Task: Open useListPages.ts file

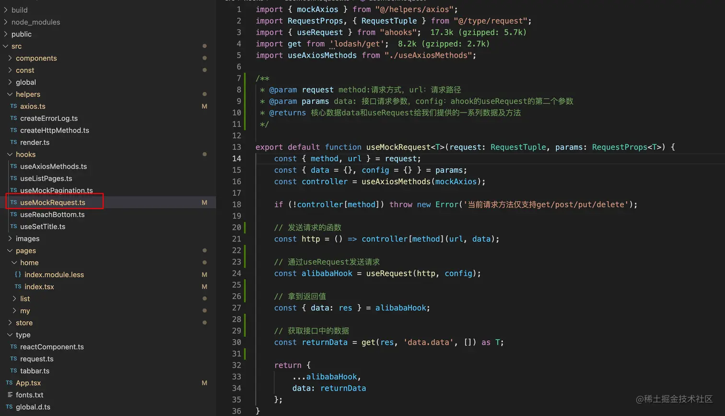Action: [x=46, y=178]
